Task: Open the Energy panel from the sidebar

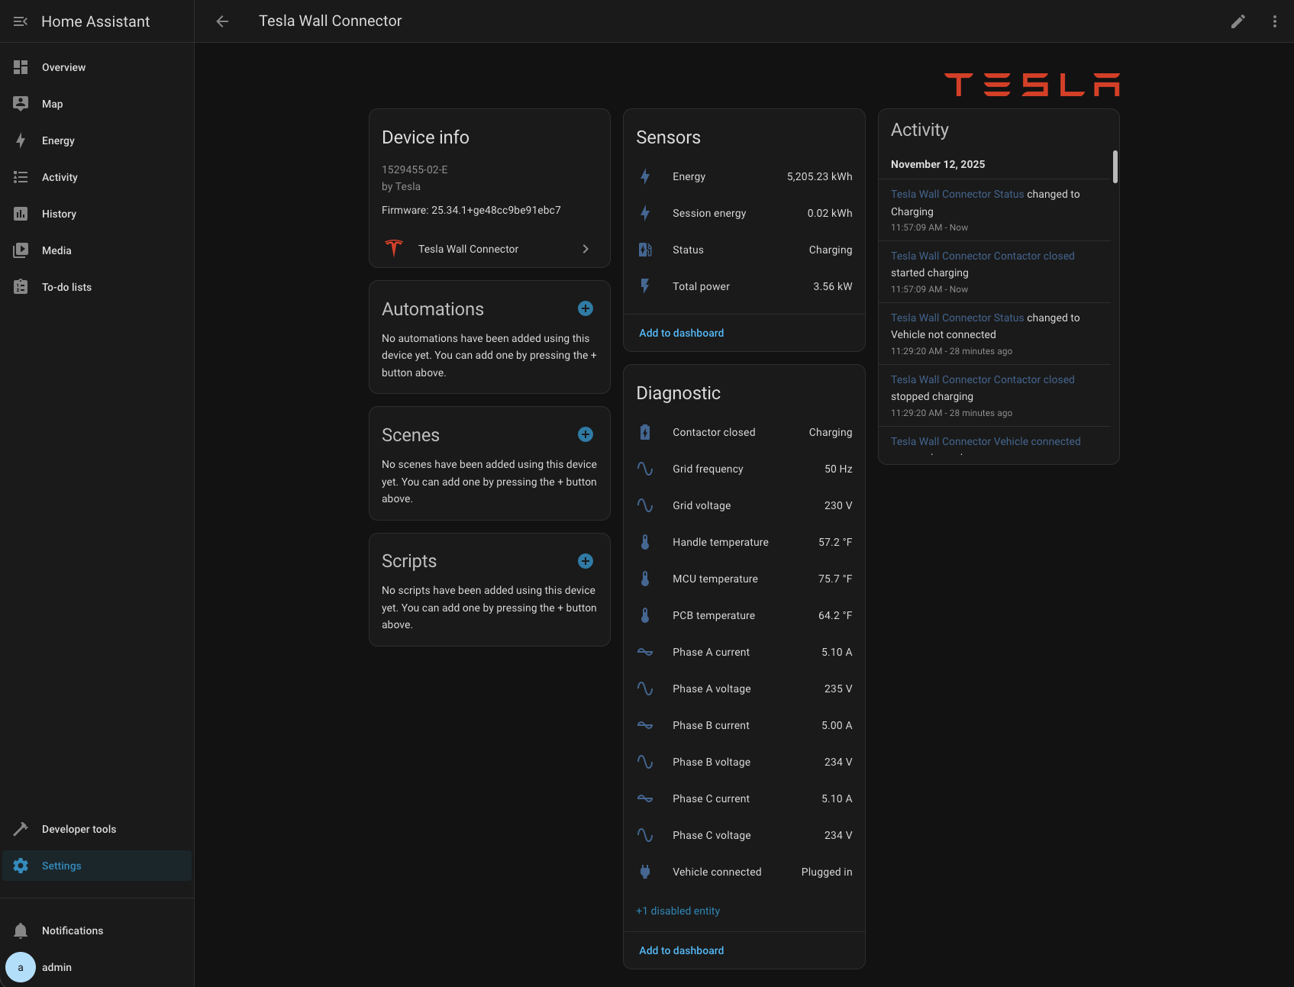Action: (21, 140)
